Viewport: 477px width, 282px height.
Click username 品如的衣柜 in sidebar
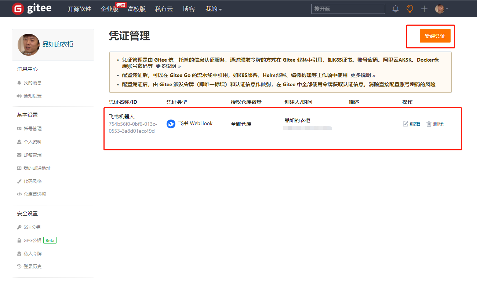[58, 44]
